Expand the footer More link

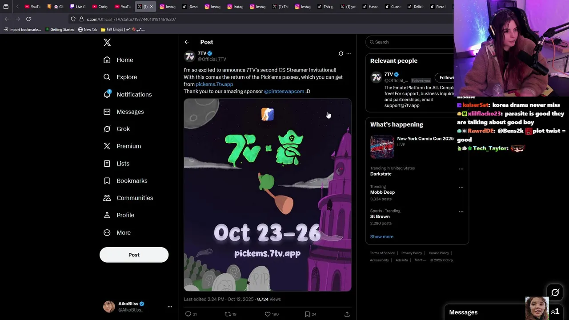[x=420, y=260]
